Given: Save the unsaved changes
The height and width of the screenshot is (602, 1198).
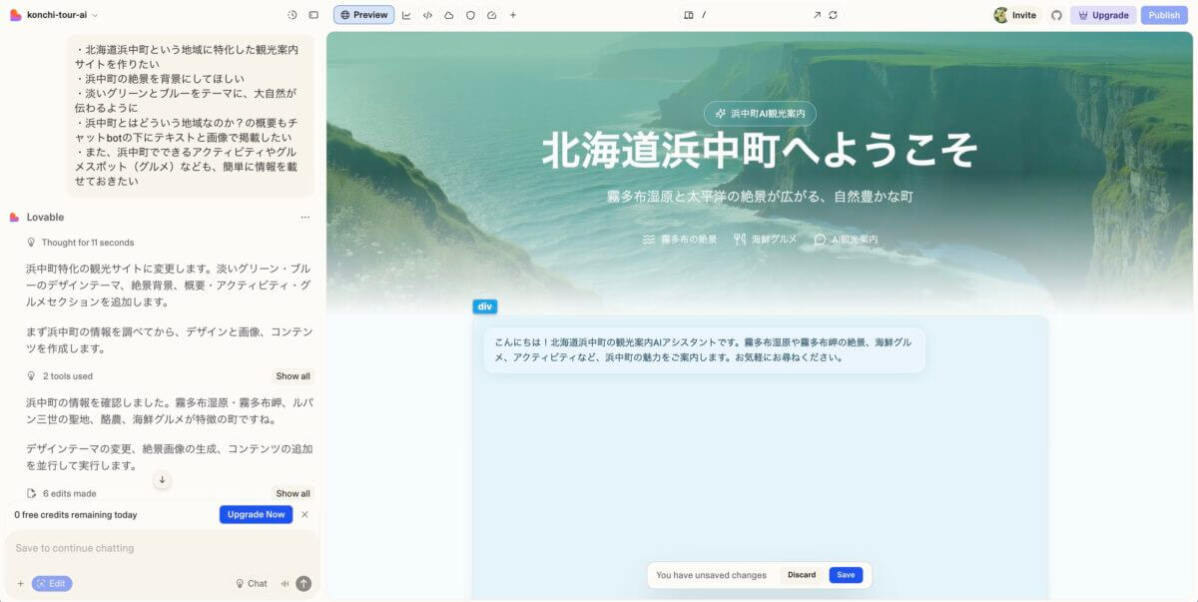Looking at the screenshot, I should (846, 575).
